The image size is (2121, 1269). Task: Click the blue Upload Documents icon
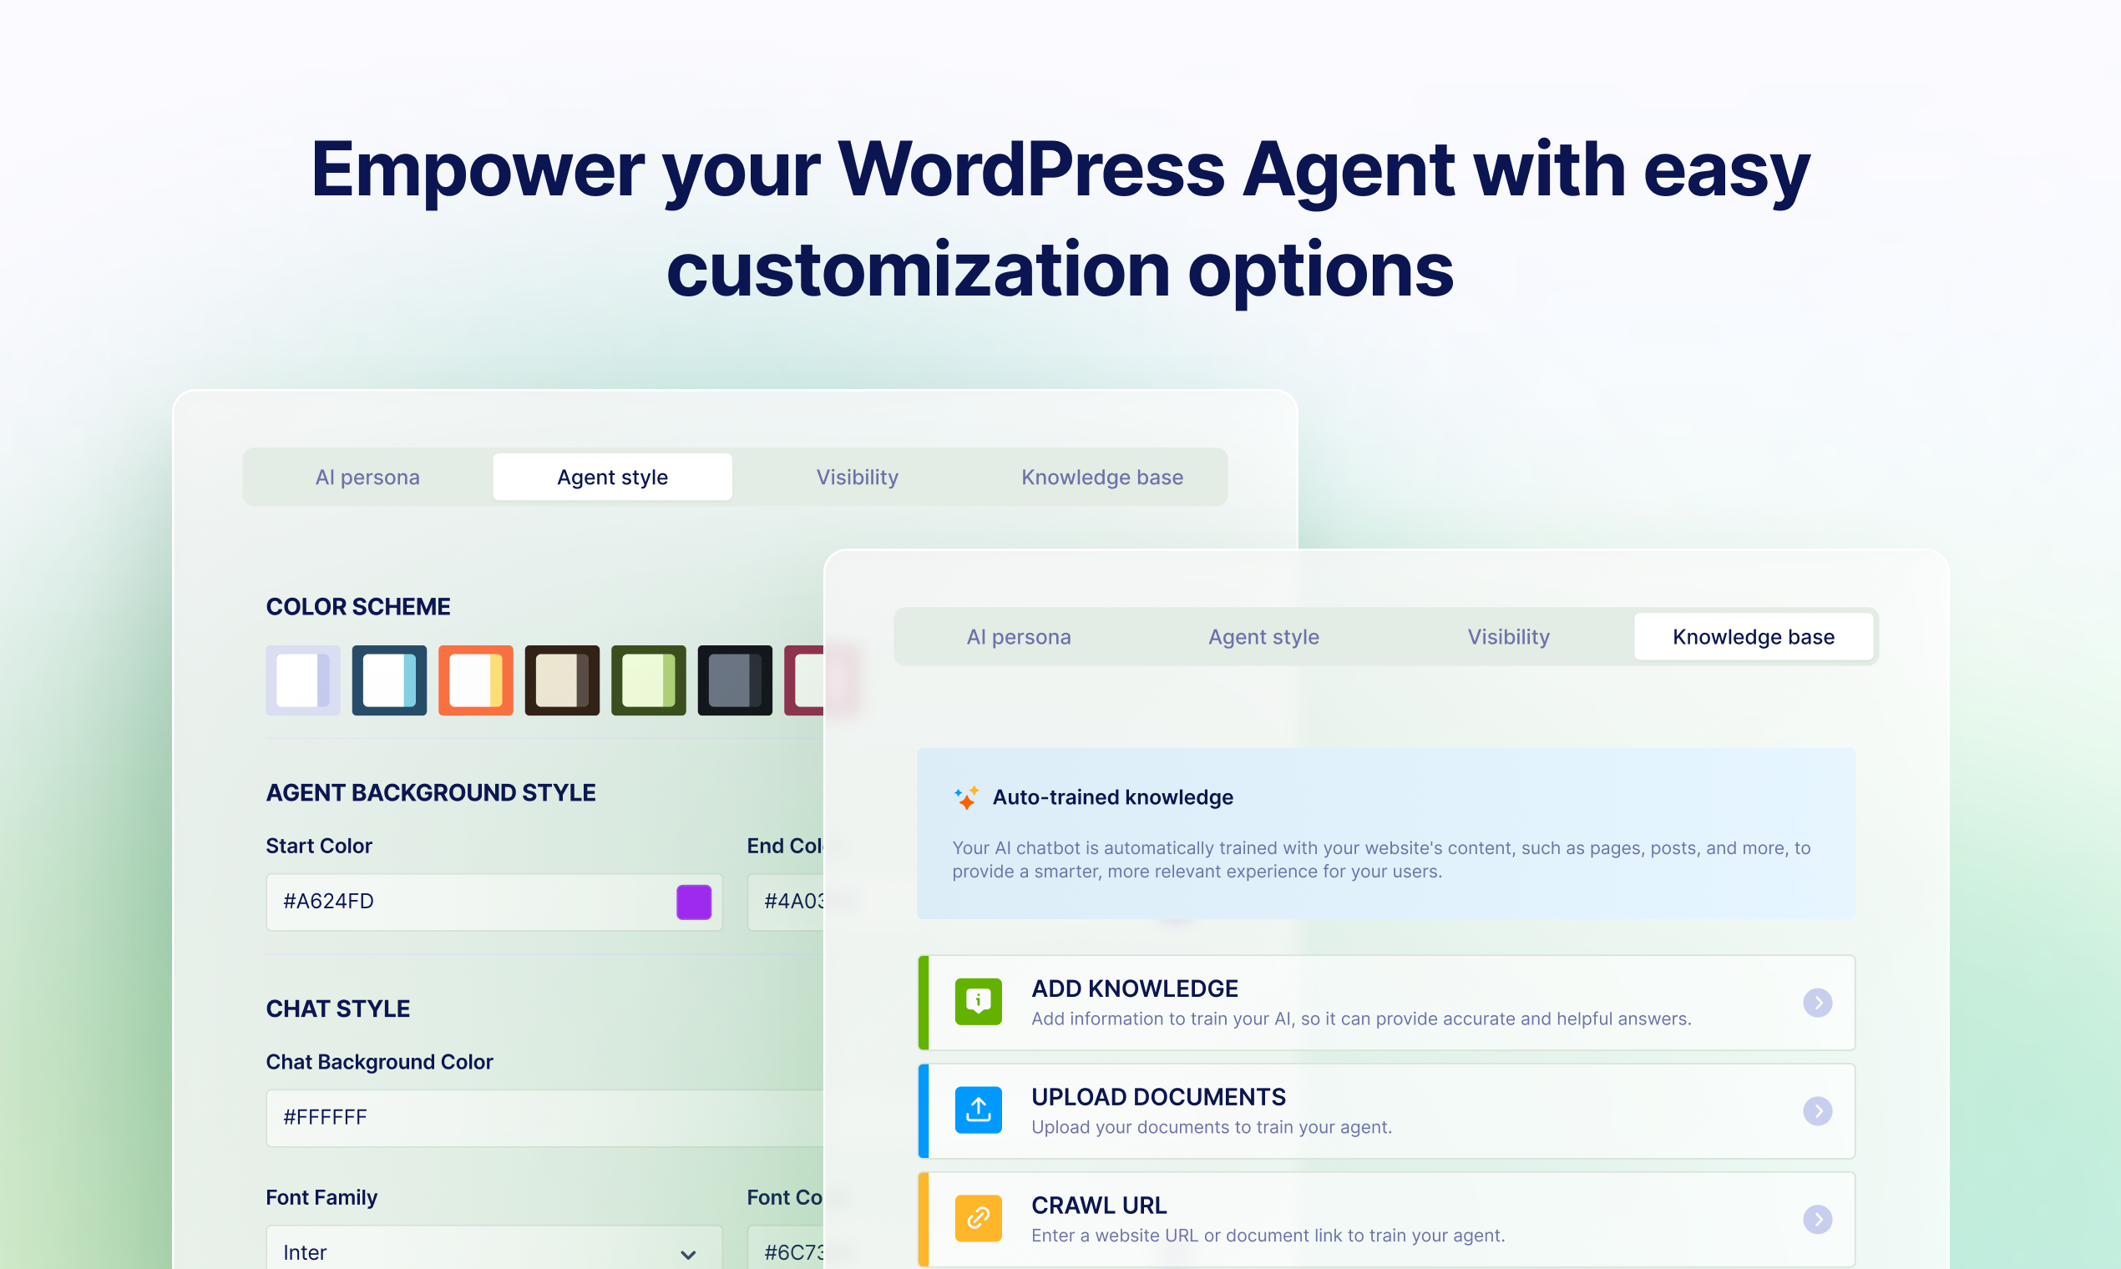tap(978, 1110)
